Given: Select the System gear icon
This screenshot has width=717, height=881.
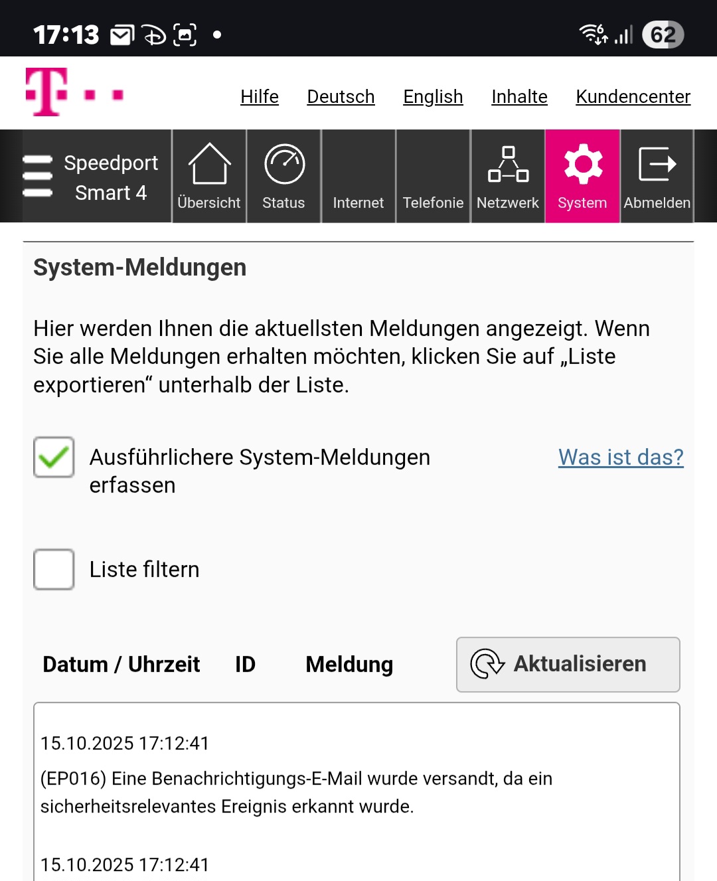Looking at the screenshot, I should point(583,164).
